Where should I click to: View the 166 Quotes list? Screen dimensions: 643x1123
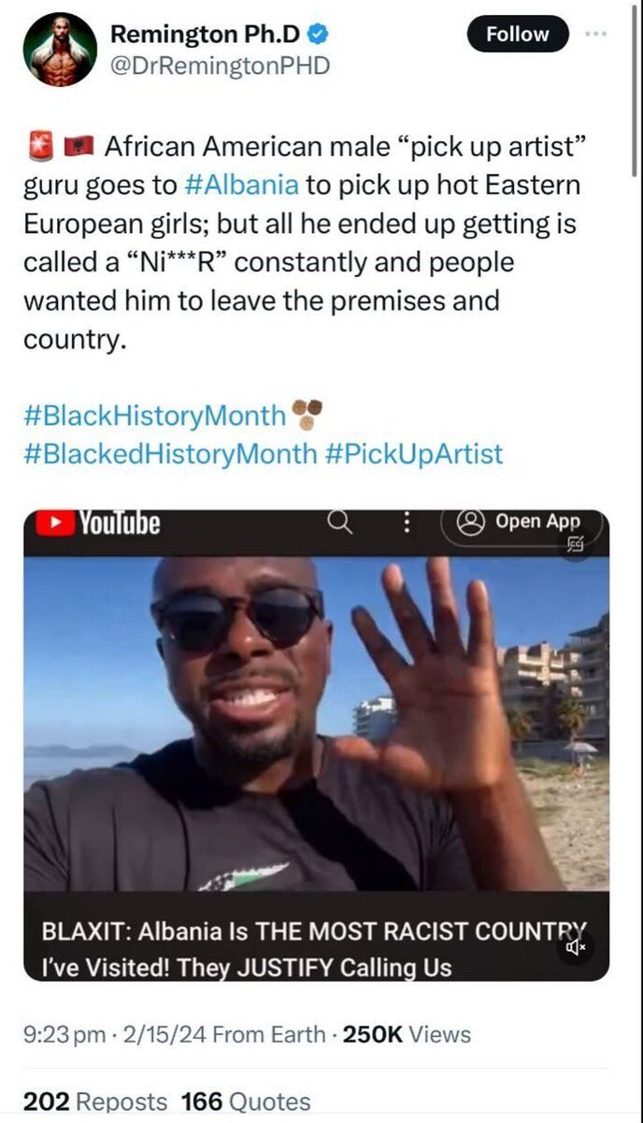[x=246, y=1101]
